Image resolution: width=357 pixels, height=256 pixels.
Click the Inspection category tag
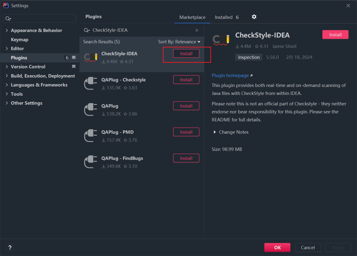click(x=249, y=58)
